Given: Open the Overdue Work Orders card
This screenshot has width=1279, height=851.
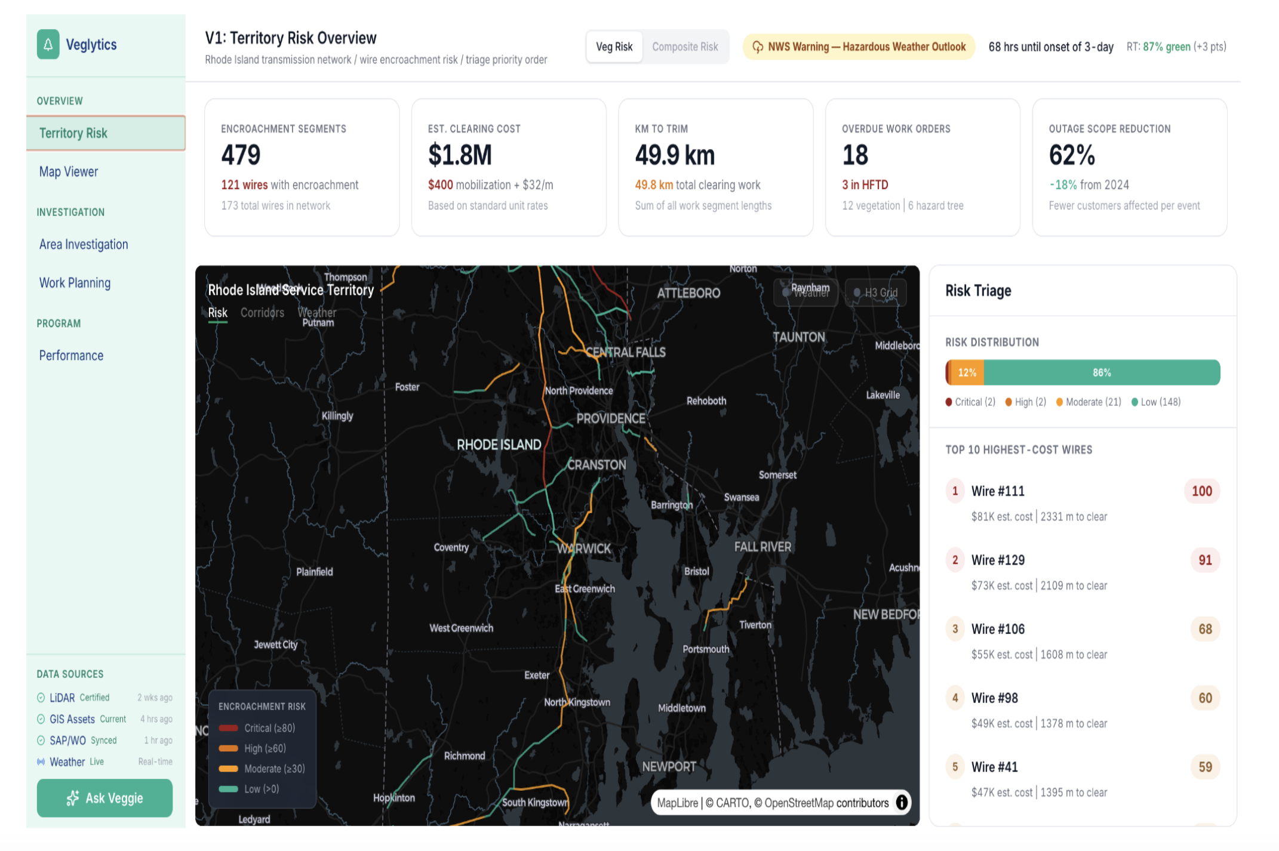Looking at the screenshot, I should tap(923, 167).
